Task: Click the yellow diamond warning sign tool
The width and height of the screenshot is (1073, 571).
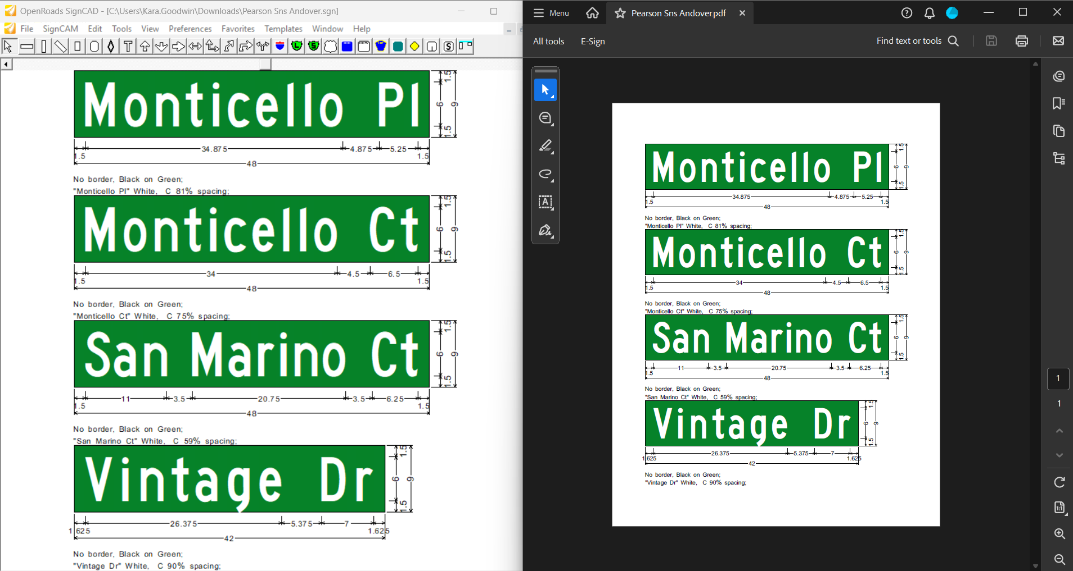Action: point(414,46)
